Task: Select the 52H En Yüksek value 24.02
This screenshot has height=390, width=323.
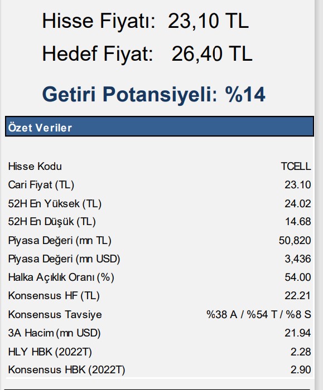Action: [x=297, y=204]
